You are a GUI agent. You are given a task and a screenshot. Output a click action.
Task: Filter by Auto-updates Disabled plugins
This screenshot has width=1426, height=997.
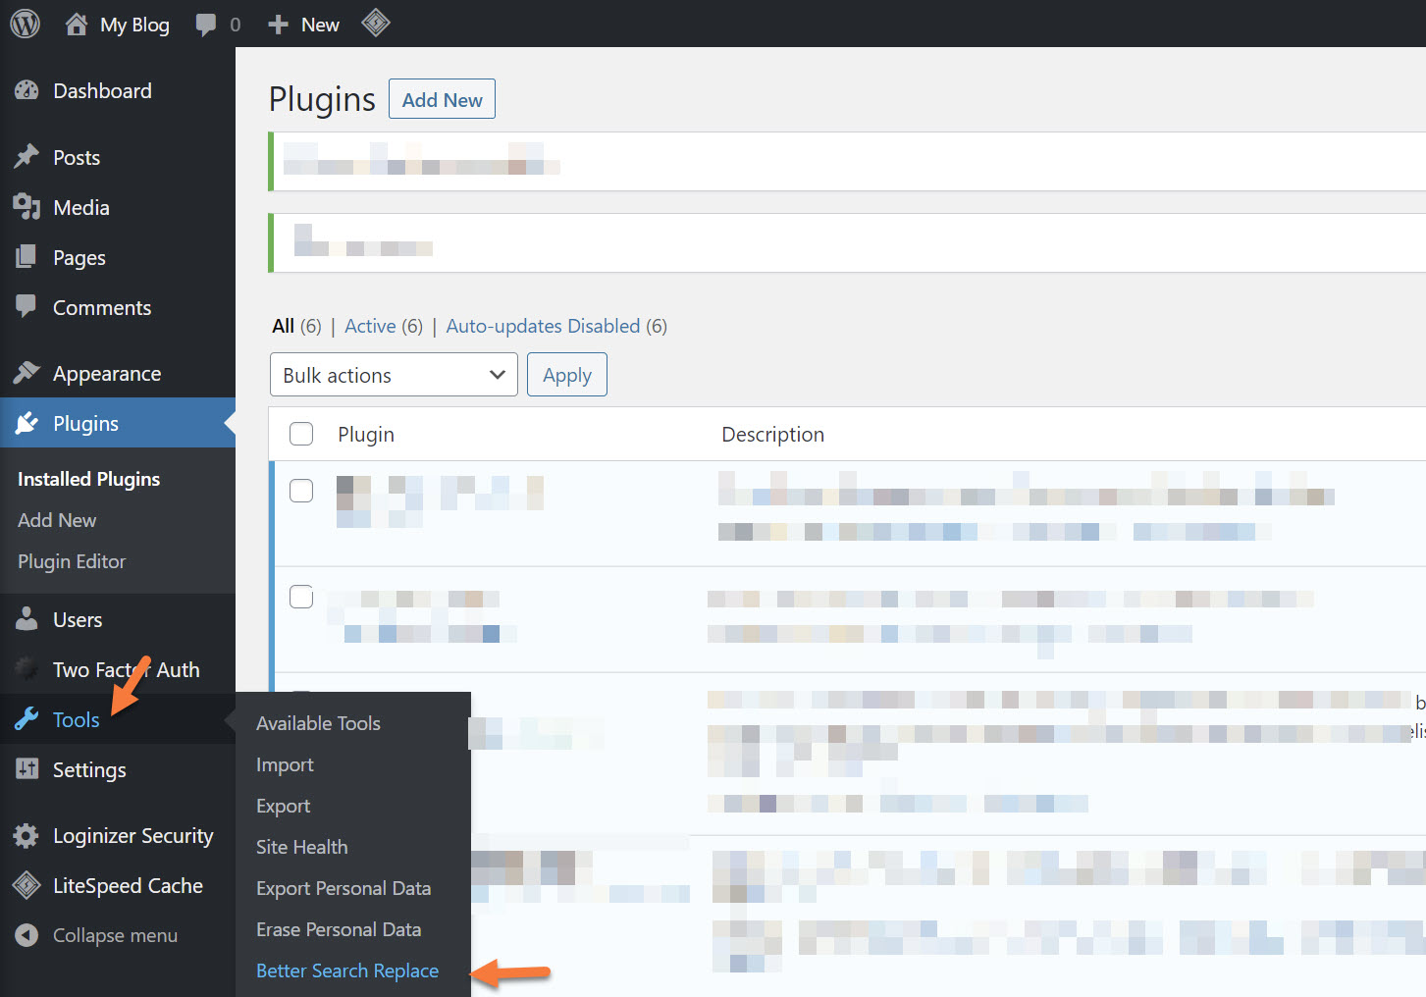(x=543, y=326)
